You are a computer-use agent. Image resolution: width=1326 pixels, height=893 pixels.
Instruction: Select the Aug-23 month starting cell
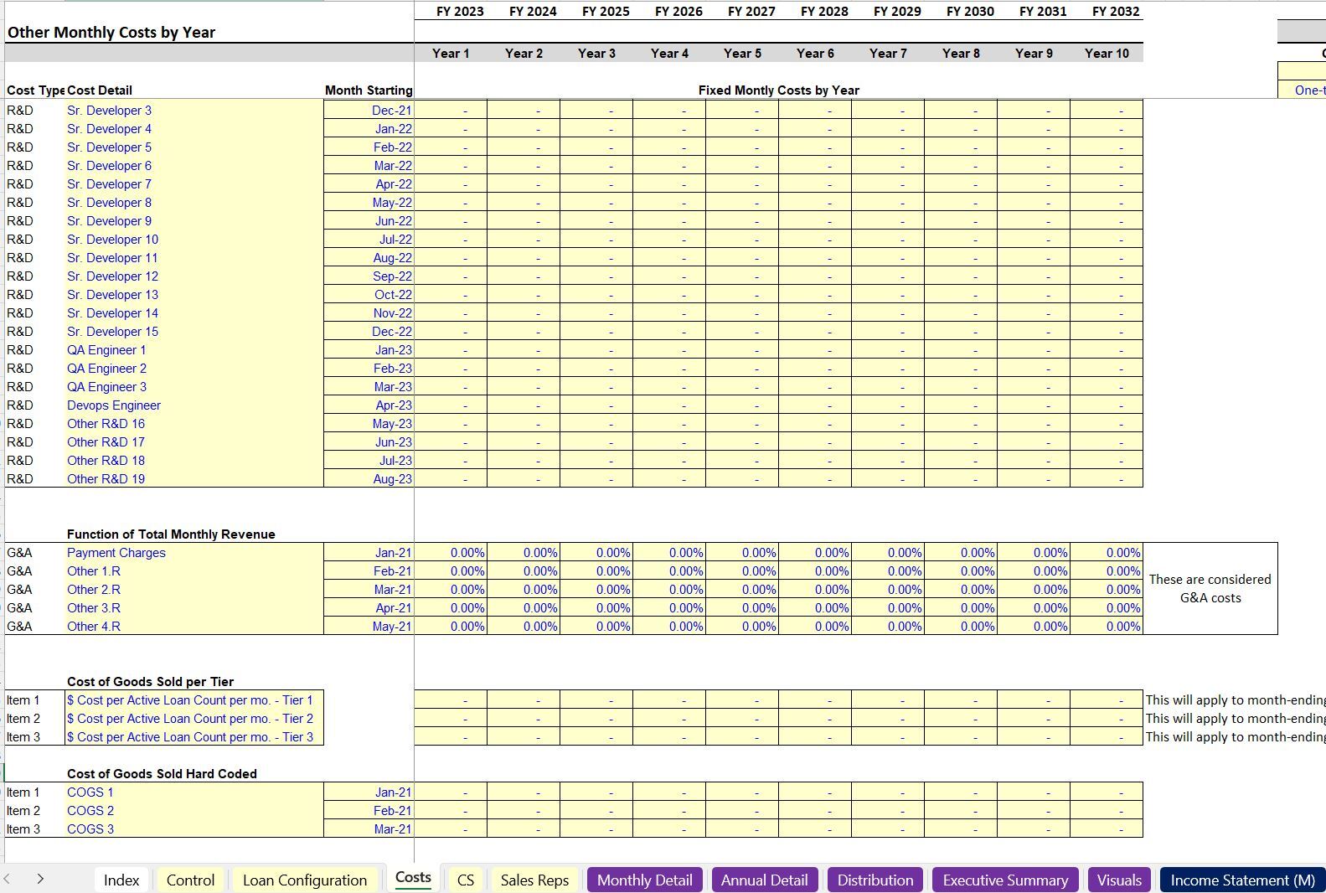[x=369, y=478]
